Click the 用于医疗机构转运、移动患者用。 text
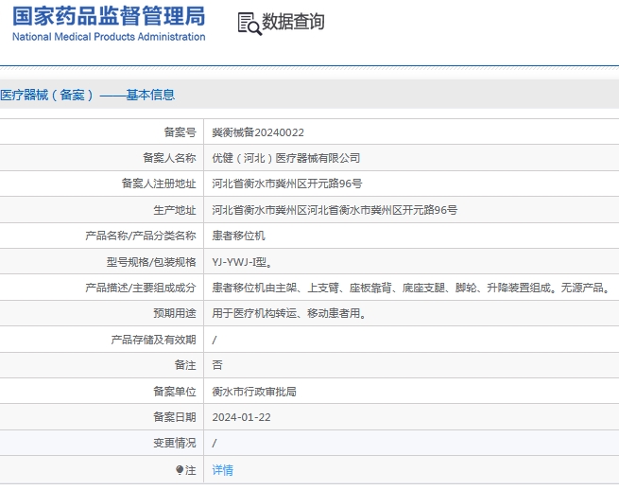The width and height of the screenshot is (619, 490). pyautogui.click(x=289, y=313)
